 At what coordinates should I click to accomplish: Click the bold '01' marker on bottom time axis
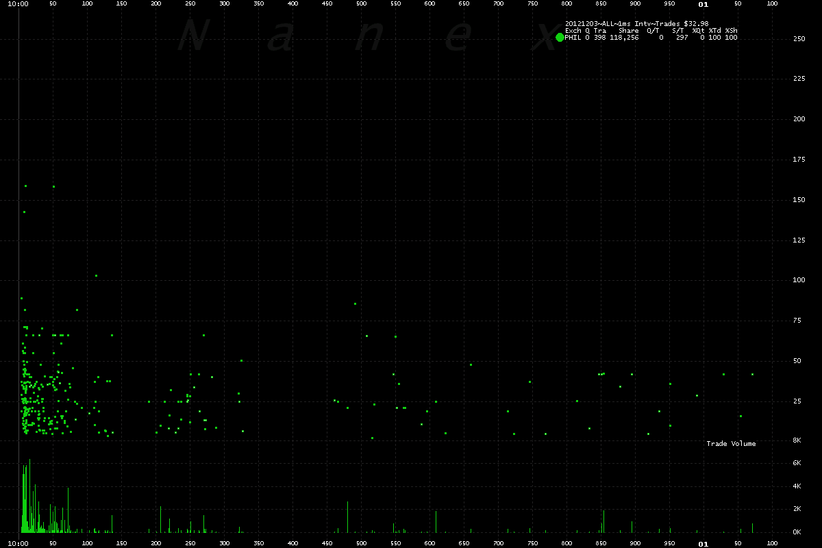703,543
